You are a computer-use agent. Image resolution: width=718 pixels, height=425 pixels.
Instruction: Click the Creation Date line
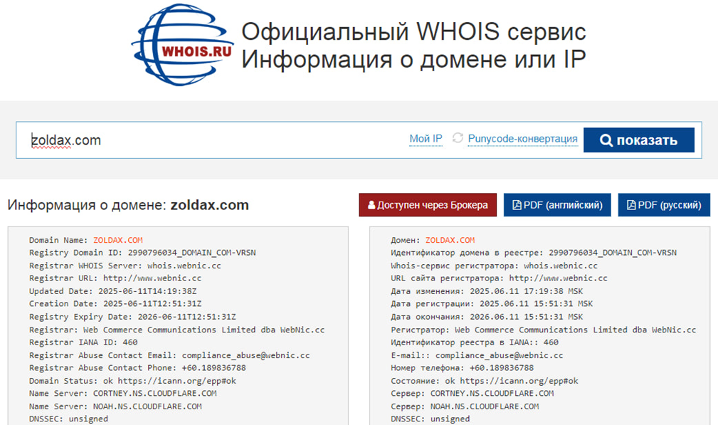tap(115, 304)
